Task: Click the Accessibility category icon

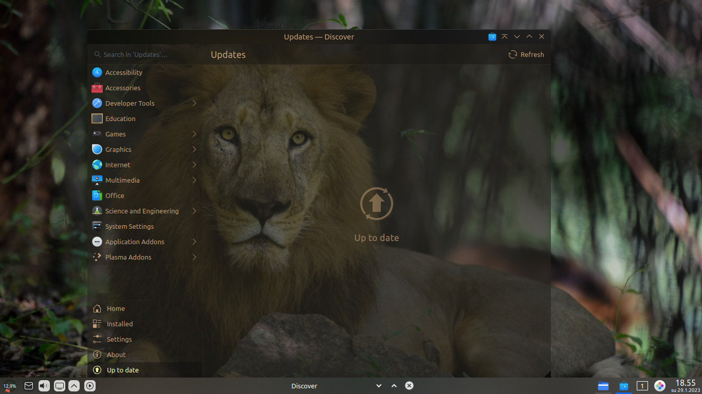Action: point(97,72)
